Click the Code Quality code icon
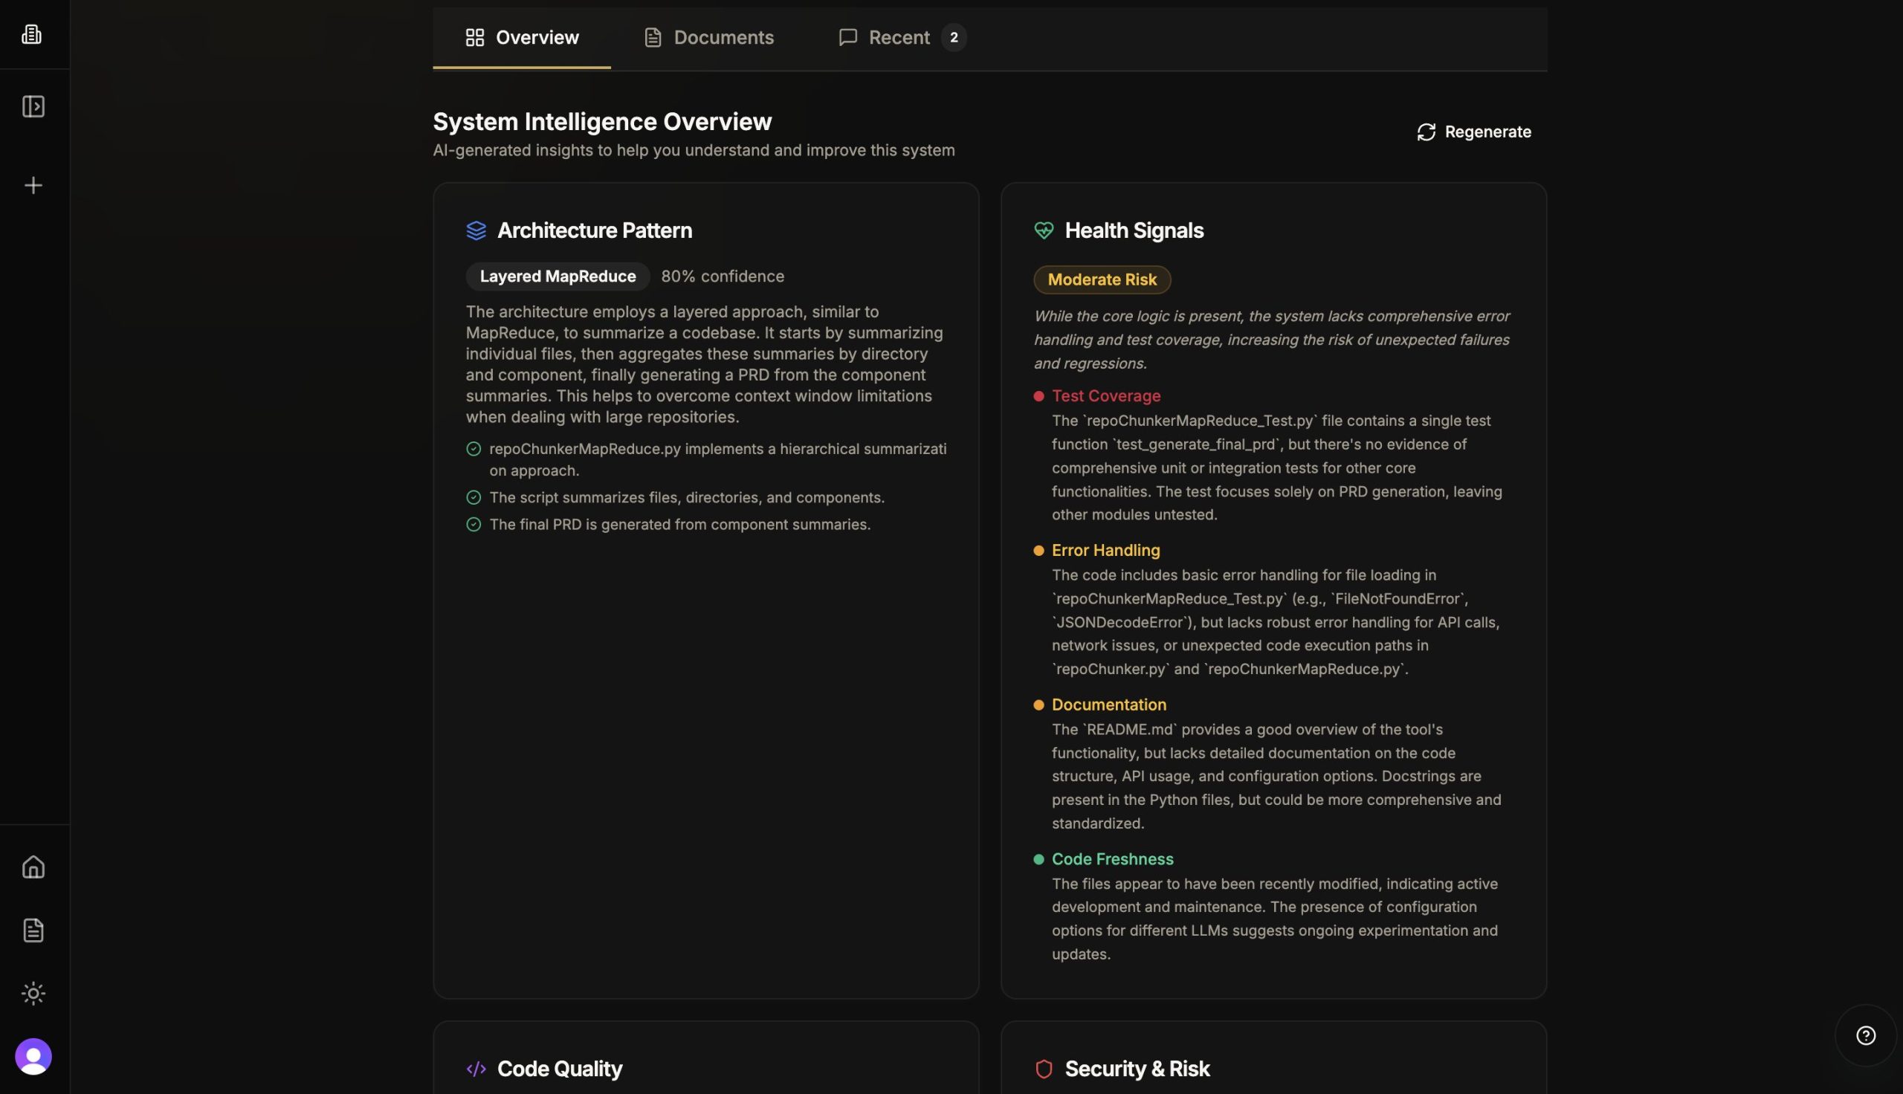The image size is (1903, 1094). click(x=476, y=1069)
